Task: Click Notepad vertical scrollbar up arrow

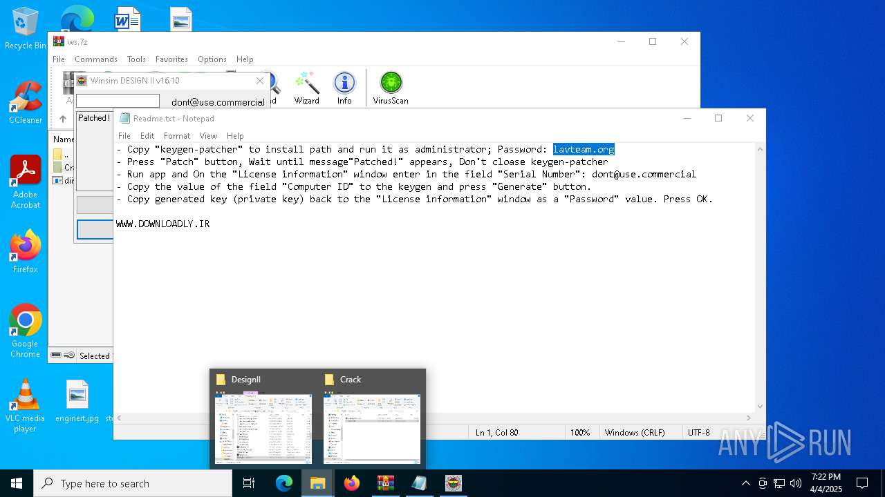Action: point(760,149)
